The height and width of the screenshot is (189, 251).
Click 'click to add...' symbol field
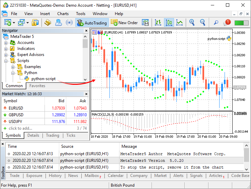20,128
